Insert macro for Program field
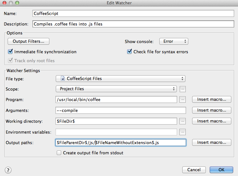The height and width of the screenshot is (176, 238). (x=212, y=99)
